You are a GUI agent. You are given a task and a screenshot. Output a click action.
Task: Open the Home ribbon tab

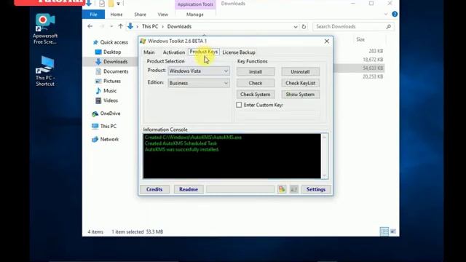(x=116, y=15)
